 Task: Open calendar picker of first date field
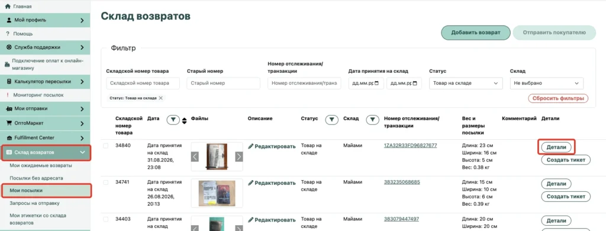[377, 83]
